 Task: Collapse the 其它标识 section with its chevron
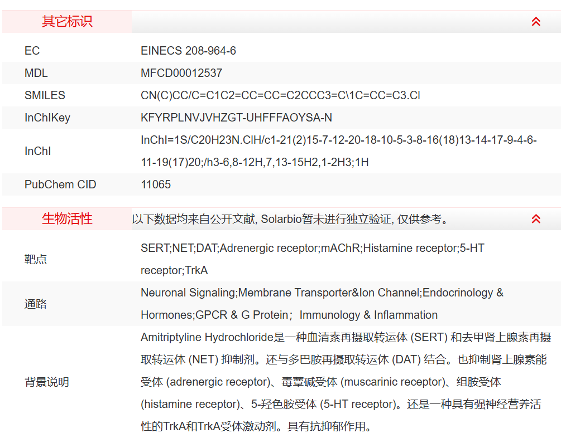click(536, 22)
